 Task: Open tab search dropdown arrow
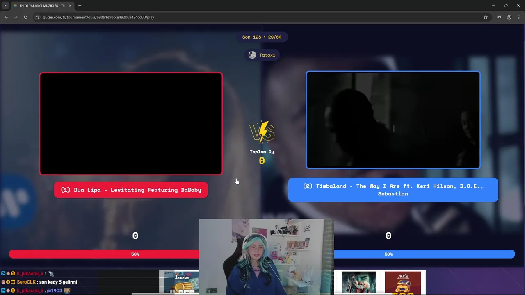click(5, 5)
